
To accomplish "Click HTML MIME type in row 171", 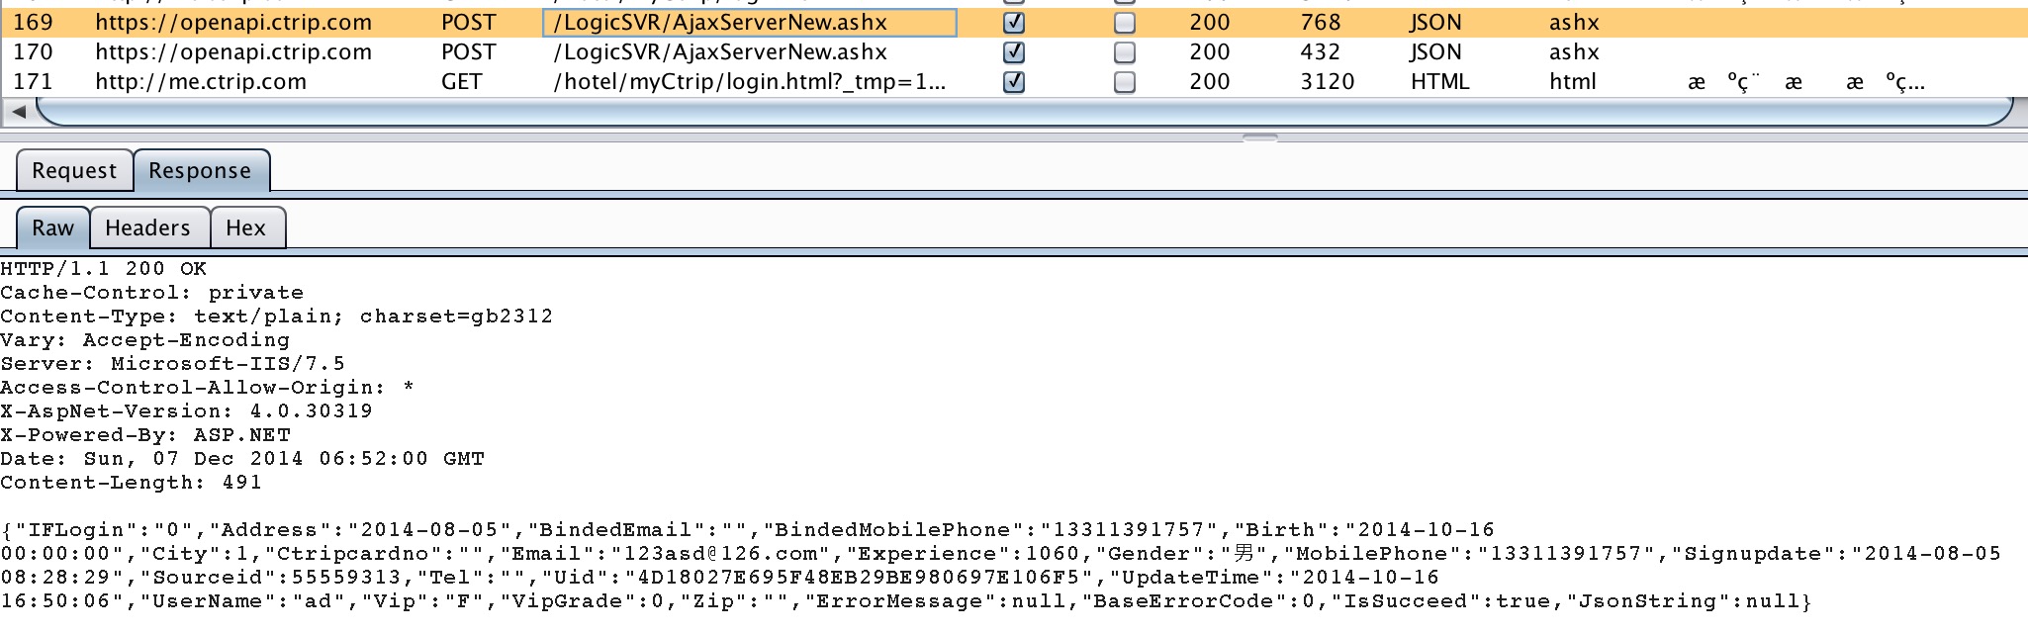I will click(x=1440, y=82).
